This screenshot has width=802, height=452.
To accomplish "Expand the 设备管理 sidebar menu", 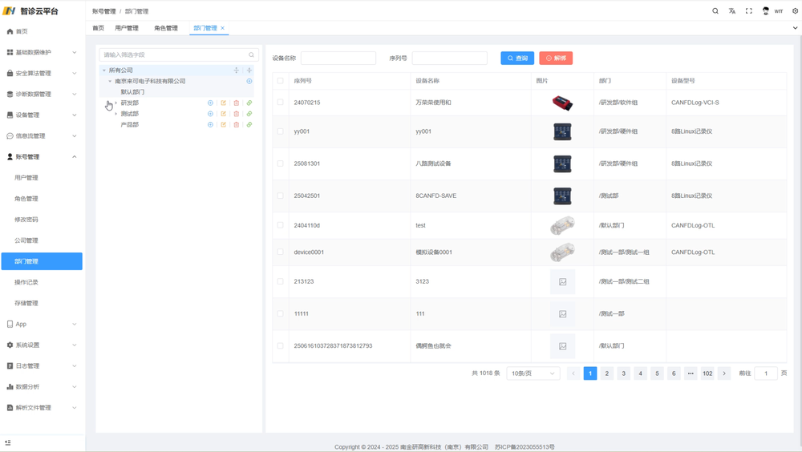I will pyautogui.click(x=42, y=115).
